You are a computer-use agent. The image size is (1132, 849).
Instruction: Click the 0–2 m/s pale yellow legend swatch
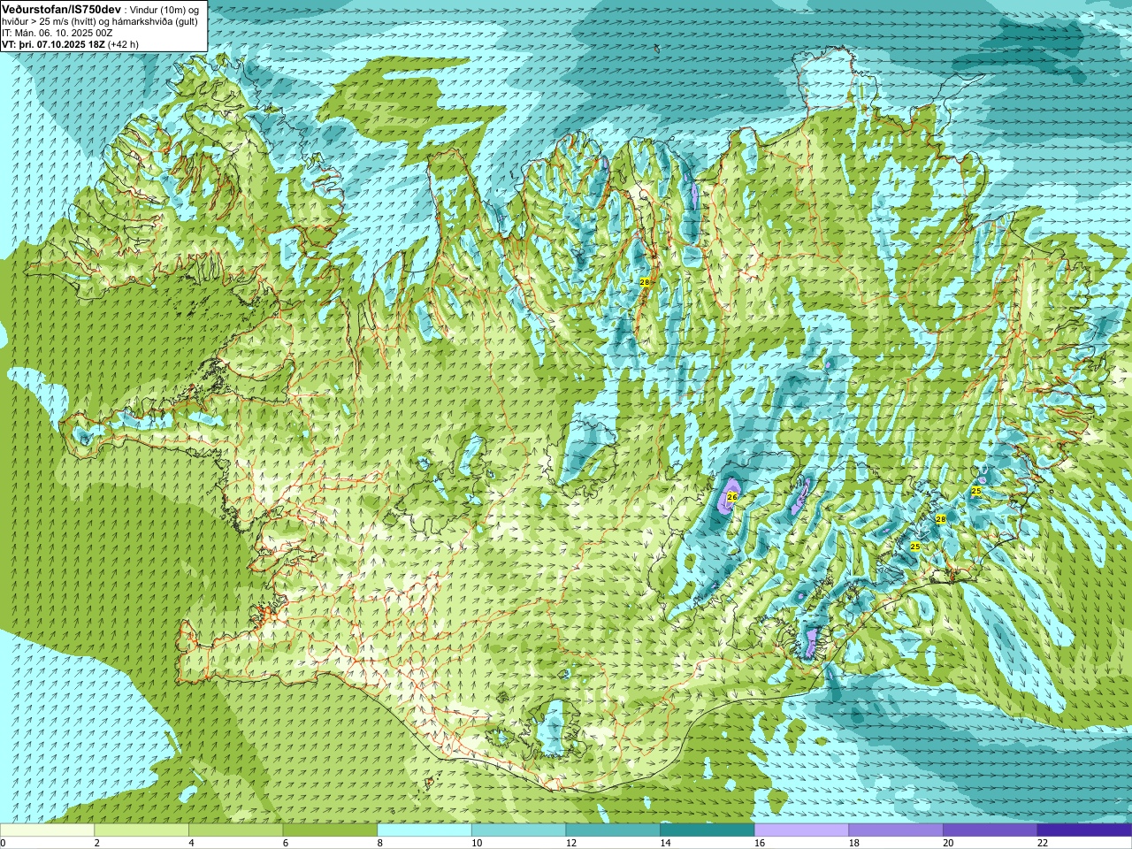[x=47, y=830]
